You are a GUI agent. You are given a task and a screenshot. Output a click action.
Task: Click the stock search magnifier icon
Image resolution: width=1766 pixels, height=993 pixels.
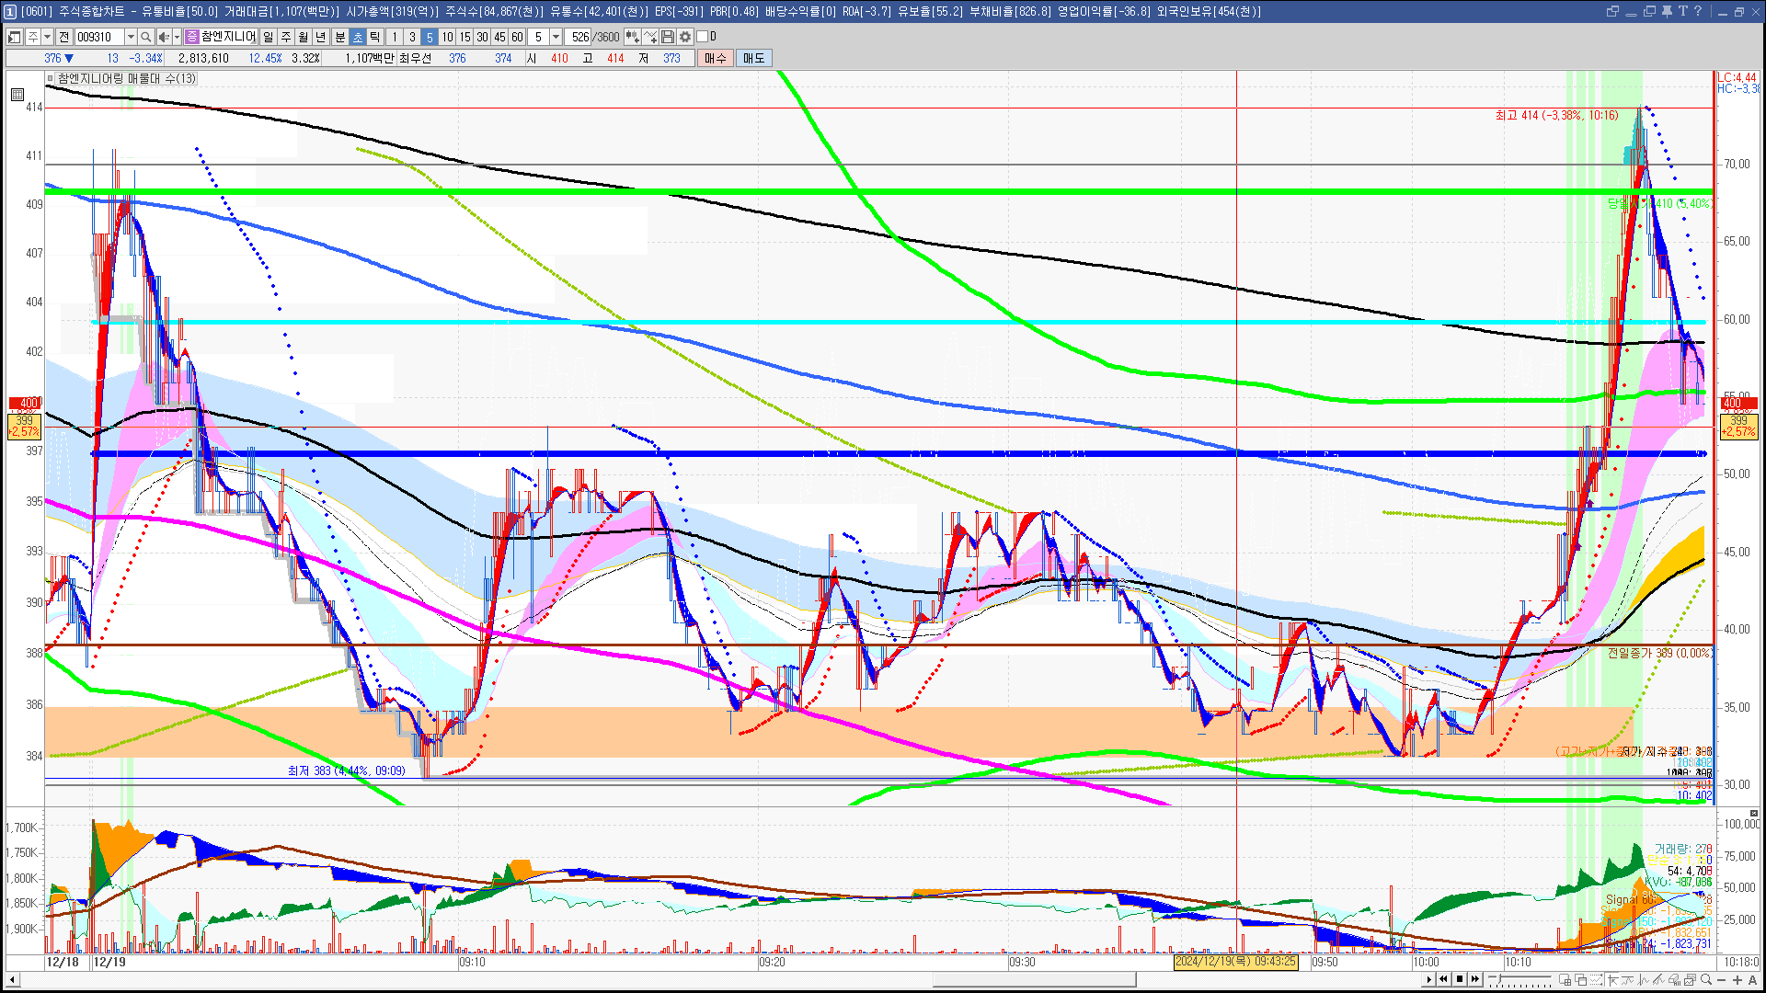coord(145,37)
